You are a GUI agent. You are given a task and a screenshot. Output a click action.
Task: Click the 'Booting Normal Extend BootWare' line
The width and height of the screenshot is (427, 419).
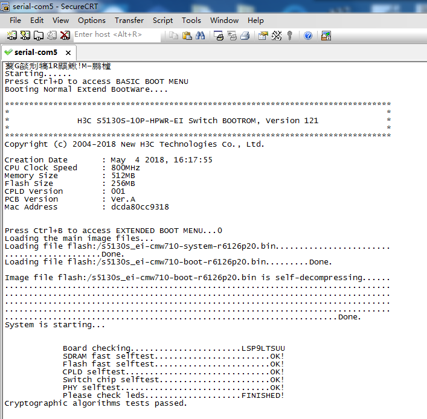[86, 89]
